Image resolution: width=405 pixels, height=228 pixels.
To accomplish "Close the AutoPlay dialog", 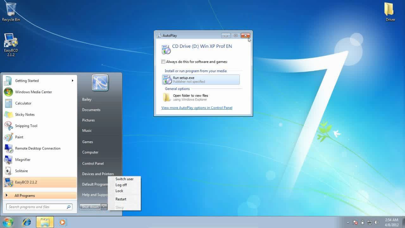I will click(246, 35).
